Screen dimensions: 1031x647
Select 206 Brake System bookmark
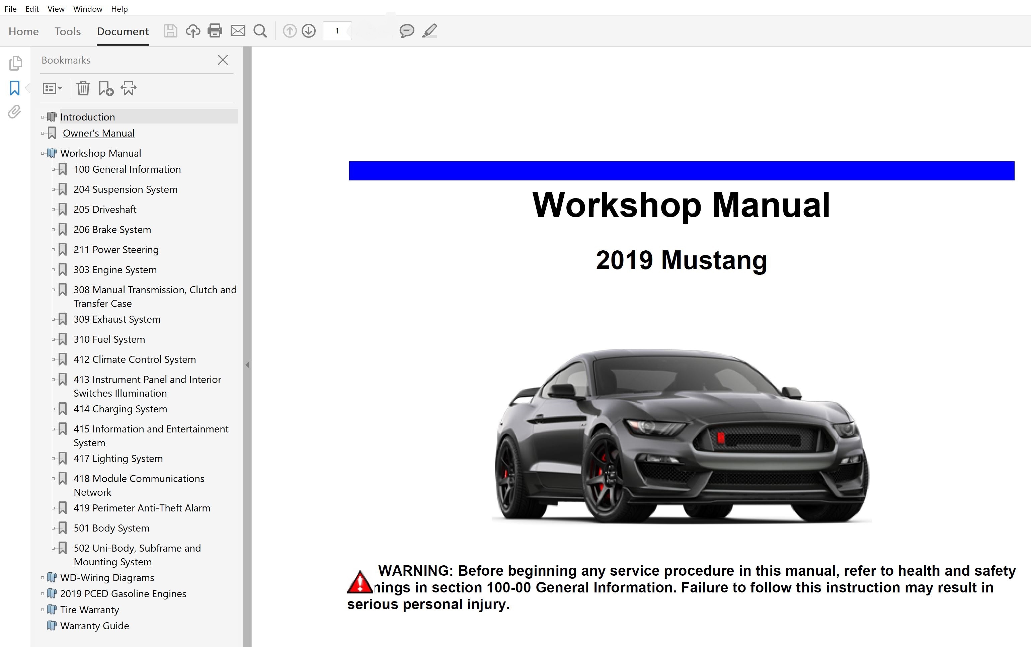point(112,229)
